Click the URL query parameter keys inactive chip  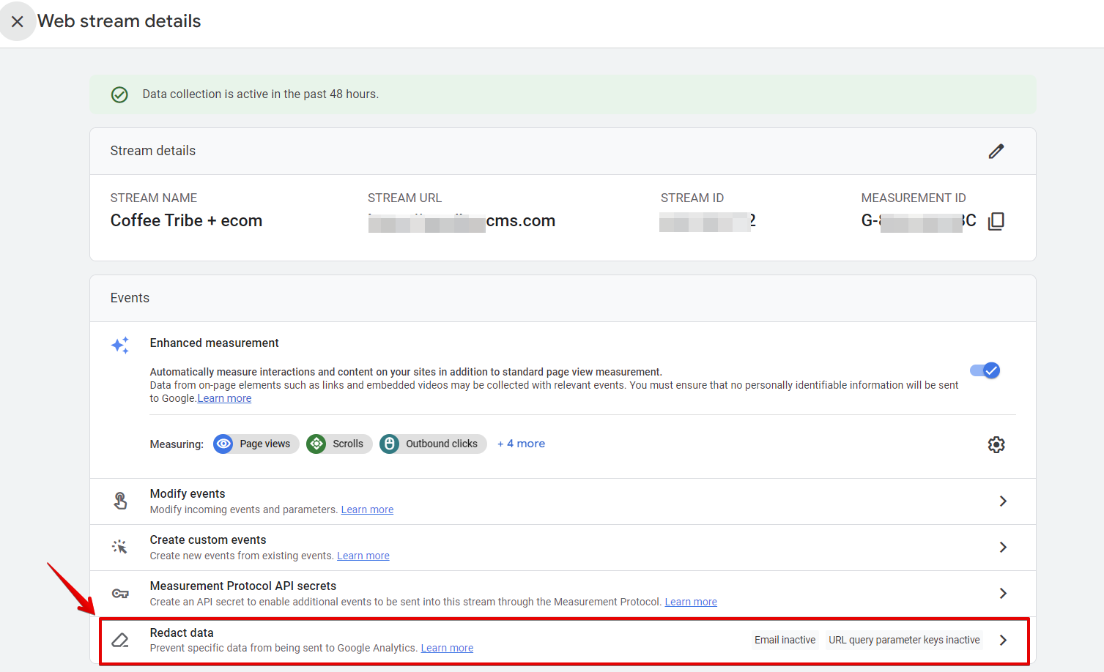click(x=903, y=639)
